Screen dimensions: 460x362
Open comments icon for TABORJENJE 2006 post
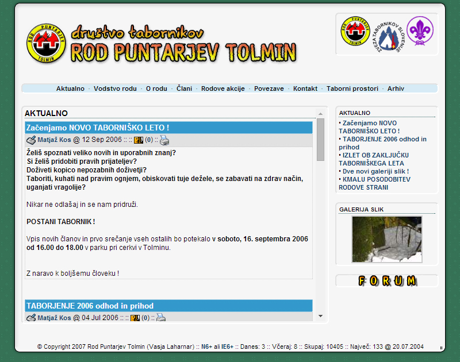tap(135, 318)
